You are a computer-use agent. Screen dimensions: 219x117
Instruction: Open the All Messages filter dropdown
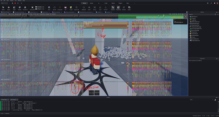point(5,100)
